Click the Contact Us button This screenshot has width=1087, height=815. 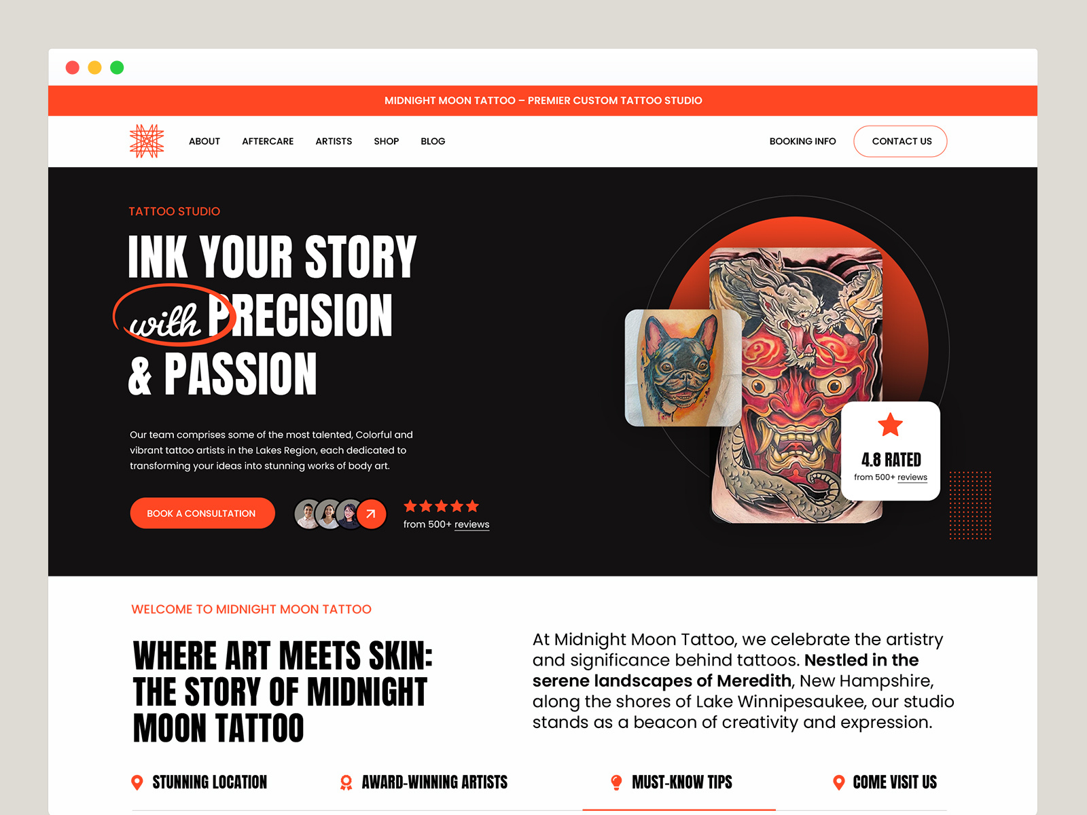pos(900,141)
